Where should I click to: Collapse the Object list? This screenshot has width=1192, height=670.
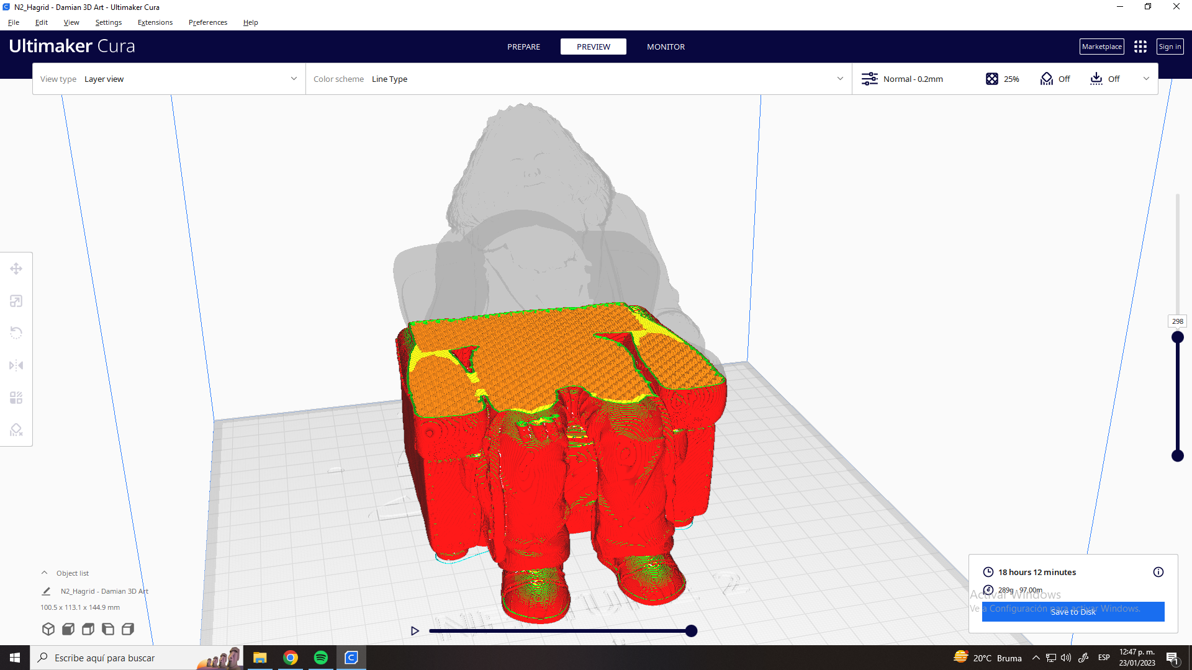[44, 573]
